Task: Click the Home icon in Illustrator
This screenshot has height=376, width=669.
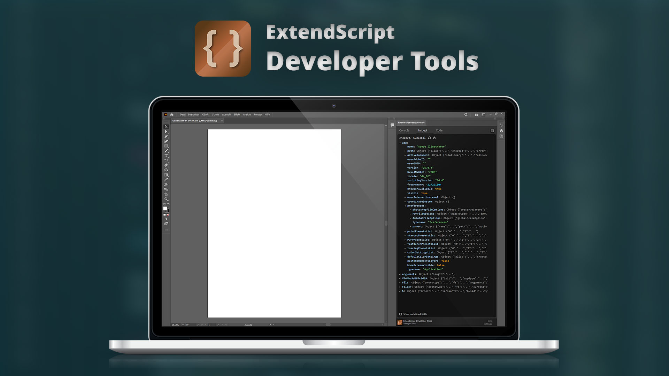Action: 172,115
